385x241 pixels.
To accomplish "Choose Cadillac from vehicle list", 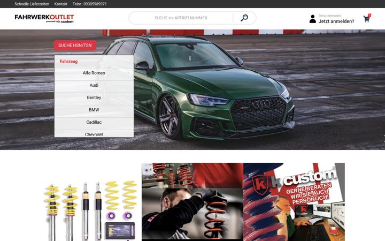I will tap(94, 122).
